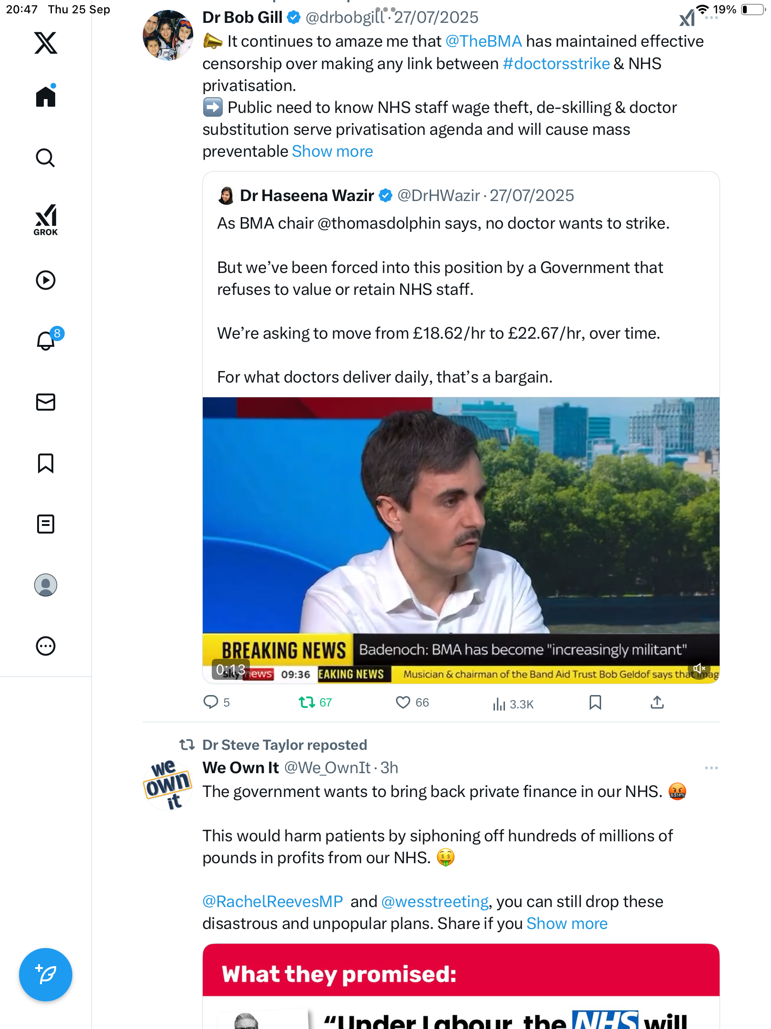
Task: Go to Home feed icon
Action: pyautogui.click(x=46, y=96)
